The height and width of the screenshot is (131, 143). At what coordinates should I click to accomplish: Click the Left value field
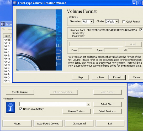[x=135, y=50]
